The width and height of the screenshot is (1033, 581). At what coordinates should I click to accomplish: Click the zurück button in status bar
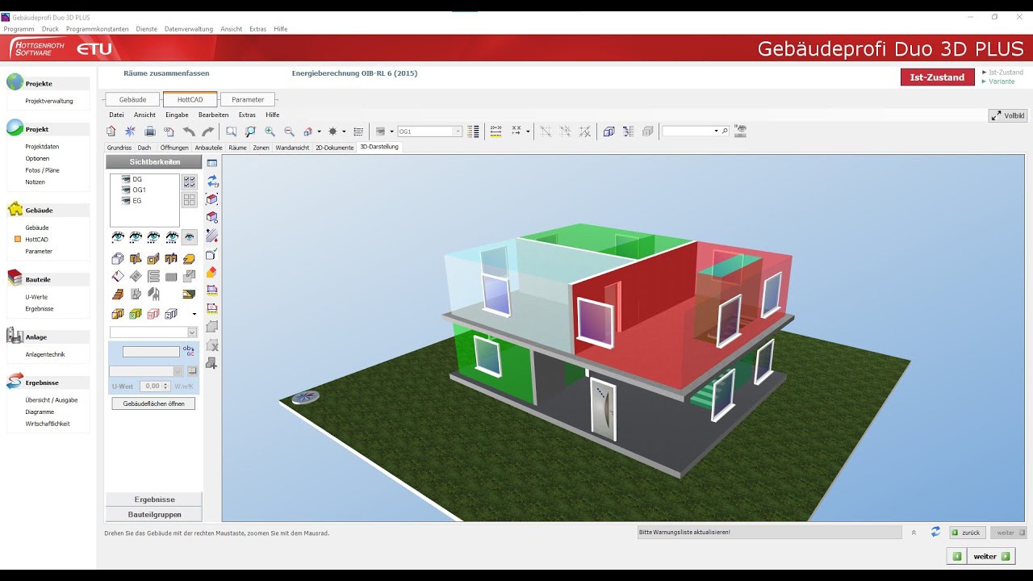[x=966, y=533]
